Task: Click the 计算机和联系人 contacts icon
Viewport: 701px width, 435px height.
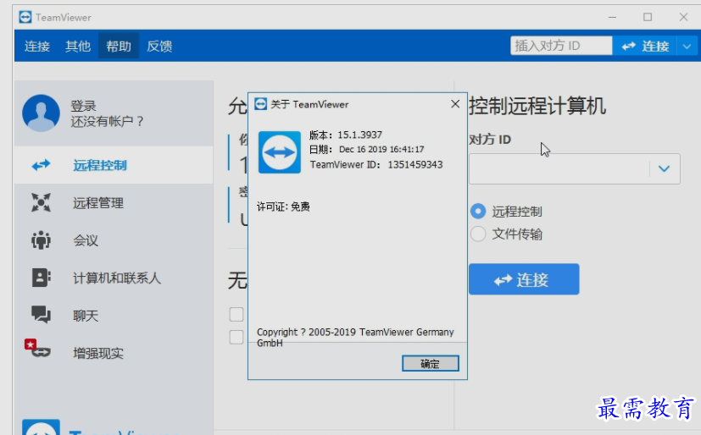Action: 42,278
